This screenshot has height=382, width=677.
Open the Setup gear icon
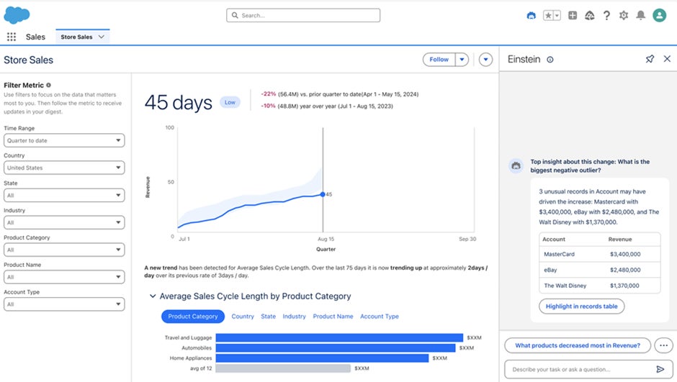[623, 15]
